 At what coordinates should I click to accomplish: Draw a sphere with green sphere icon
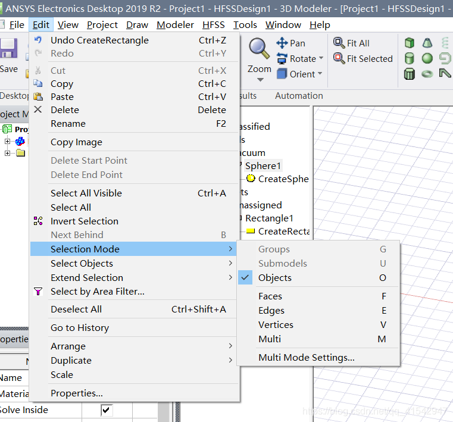427,58
